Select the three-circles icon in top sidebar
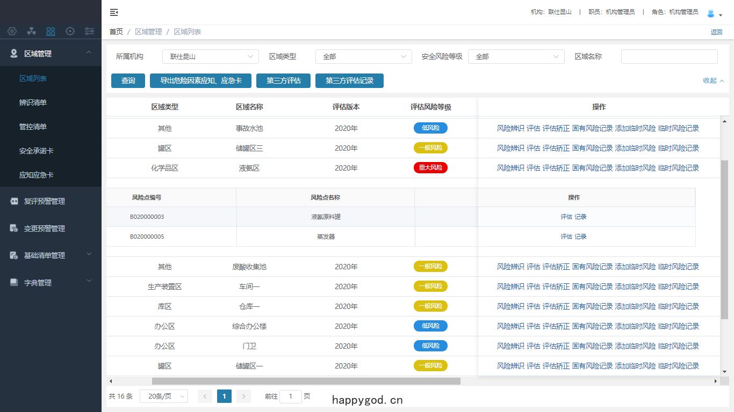Screen dimensions: 734x412 point(31,31)
